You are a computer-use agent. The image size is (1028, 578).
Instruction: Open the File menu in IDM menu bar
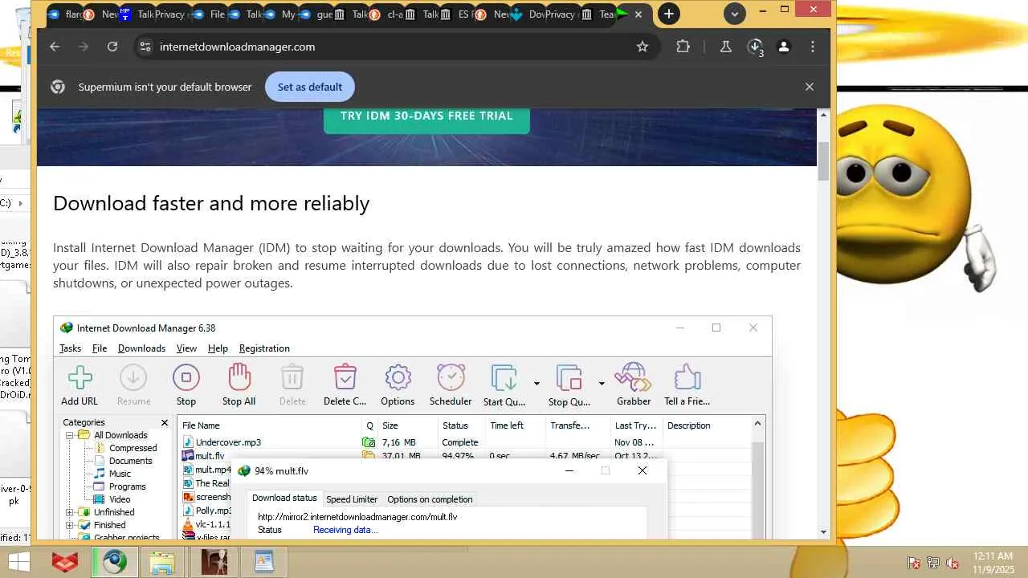(100, 348)
